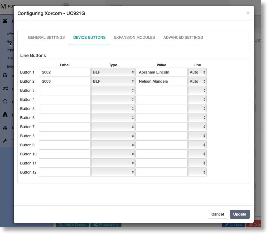
Task: Click Button 5 Value field
Action: coord(161,109)
